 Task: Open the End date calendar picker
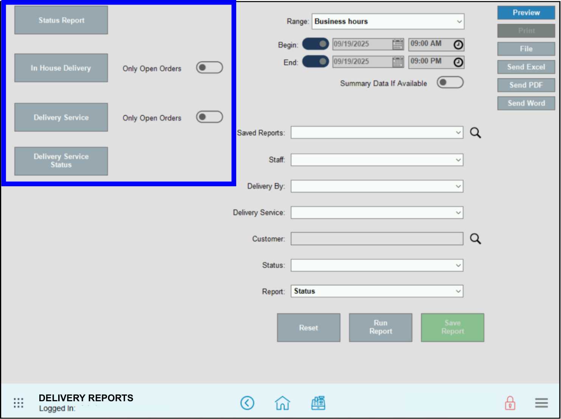[x=397, y=62]
